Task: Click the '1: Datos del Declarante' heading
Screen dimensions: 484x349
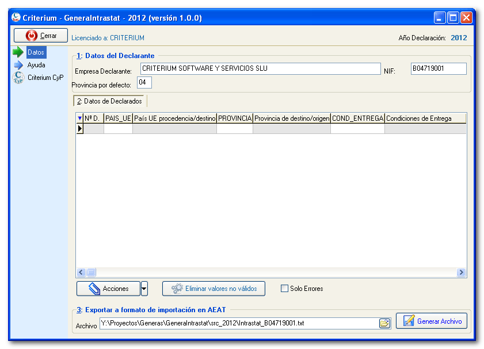Action: (116, 56)
